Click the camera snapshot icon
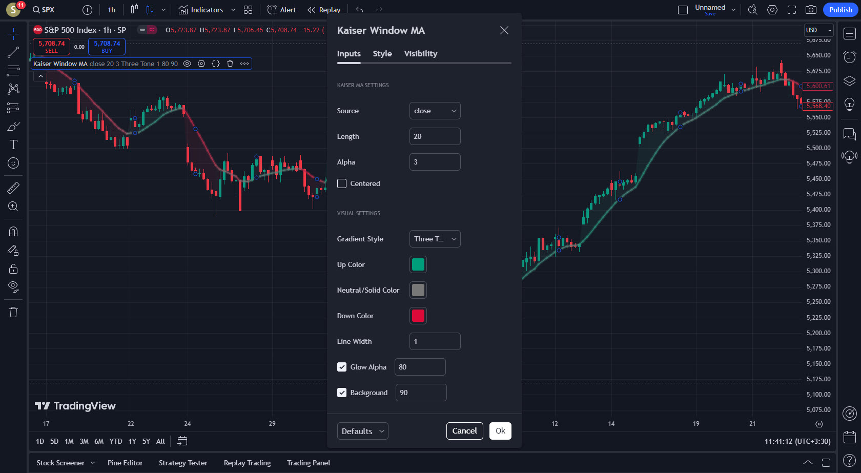The width and height of the screenshot is (861, 473). (x=811, y=10)
